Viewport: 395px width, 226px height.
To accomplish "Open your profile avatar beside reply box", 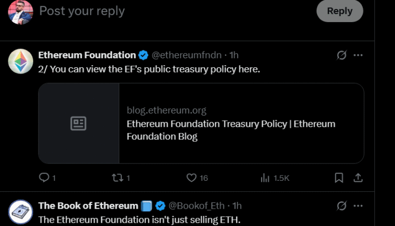I will pyautogui.click(x=21, y=11).
